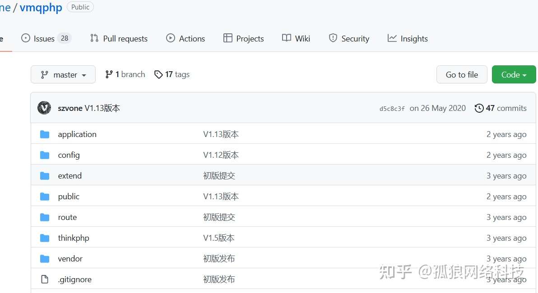Open the route folder
The image size is (538, 293).
coord(67,217)
